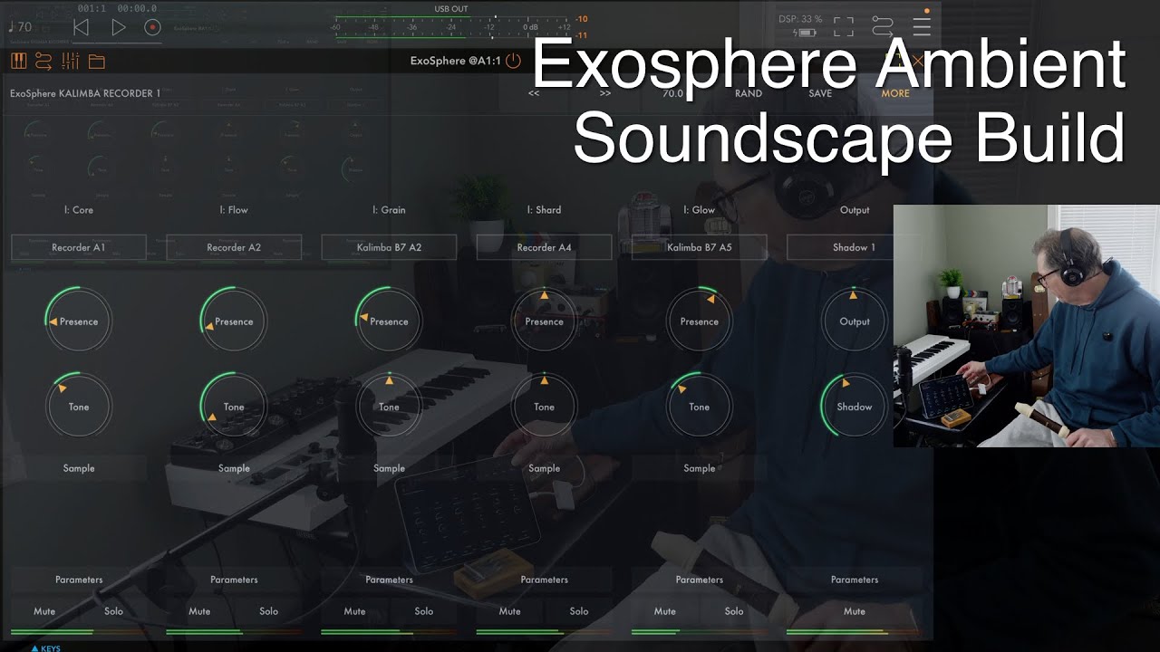Mute the Shard layer
This screenshot has height=652, width=1160.
point(509,611)
